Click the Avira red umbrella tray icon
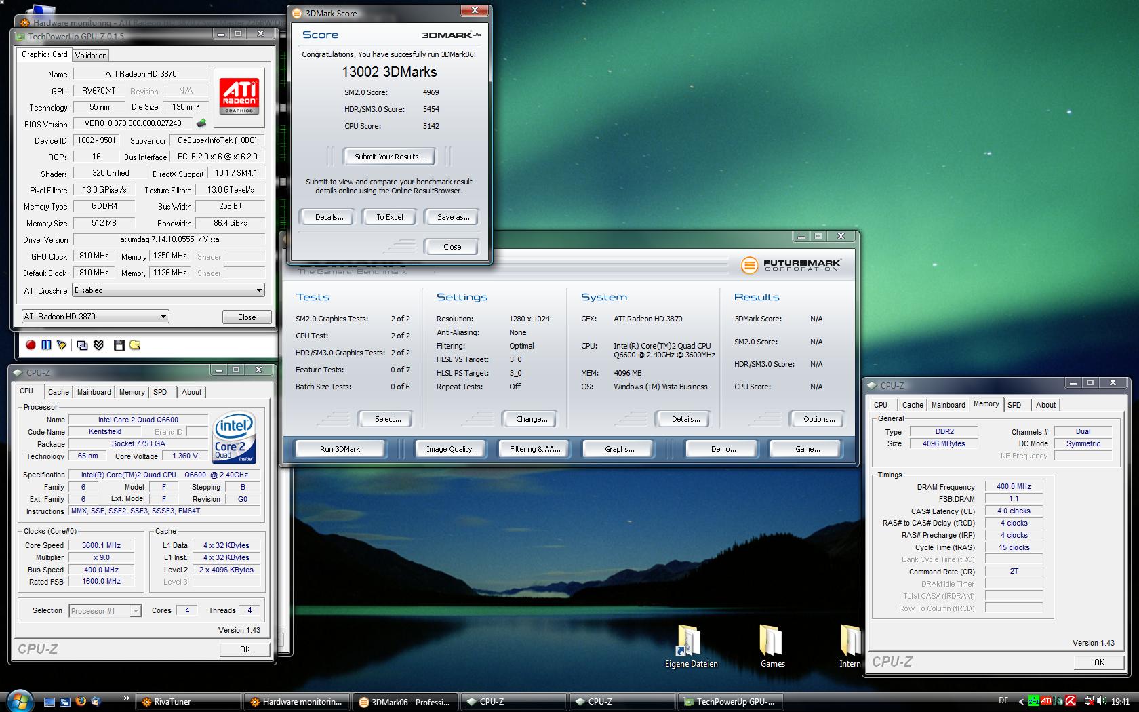The image size is (1139, 712). tap(1071, 702)
